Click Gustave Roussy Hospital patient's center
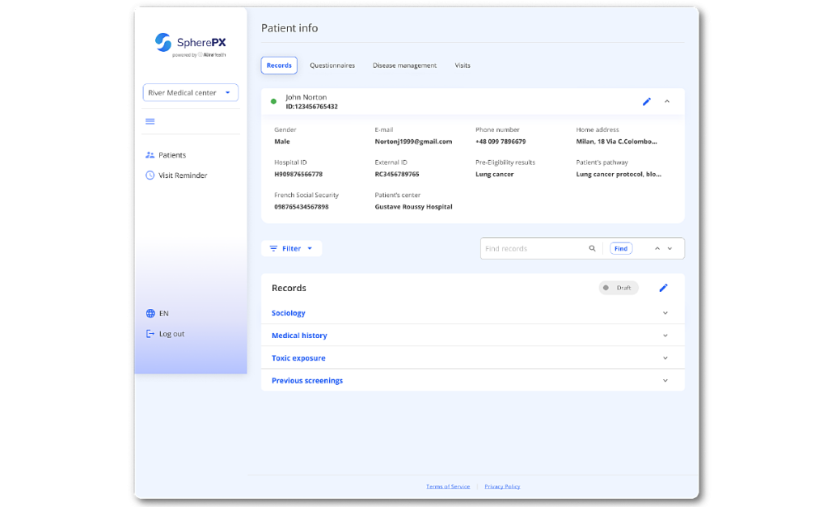The image size is (828, 507). (413, 207)
